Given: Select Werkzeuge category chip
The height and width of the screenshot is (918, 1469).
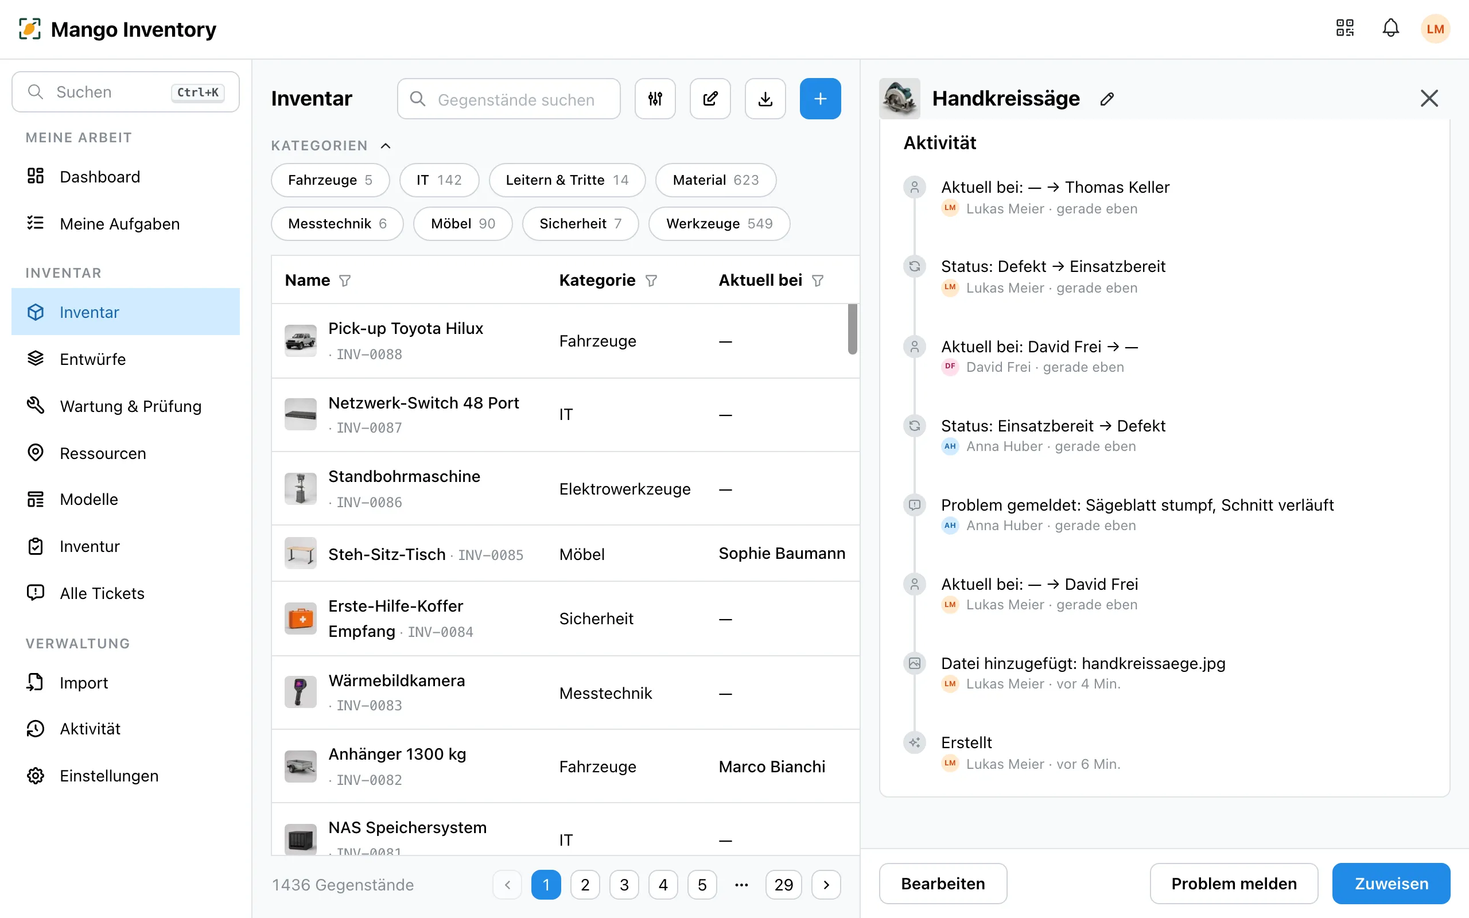Looking at the screenshot, I should tap(720, 223).
